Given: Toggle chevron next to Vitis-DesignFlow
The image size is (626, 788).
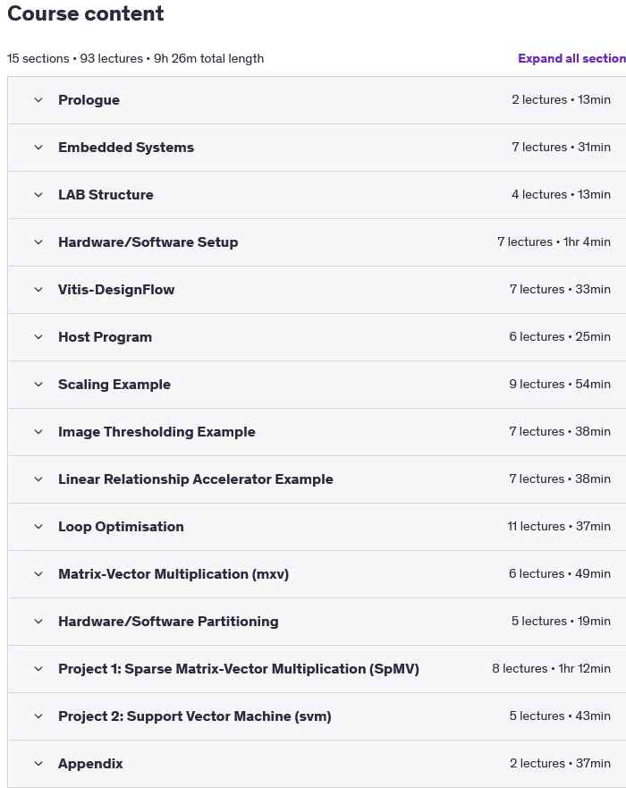Looking at the screenshot, I should [38, 290].
